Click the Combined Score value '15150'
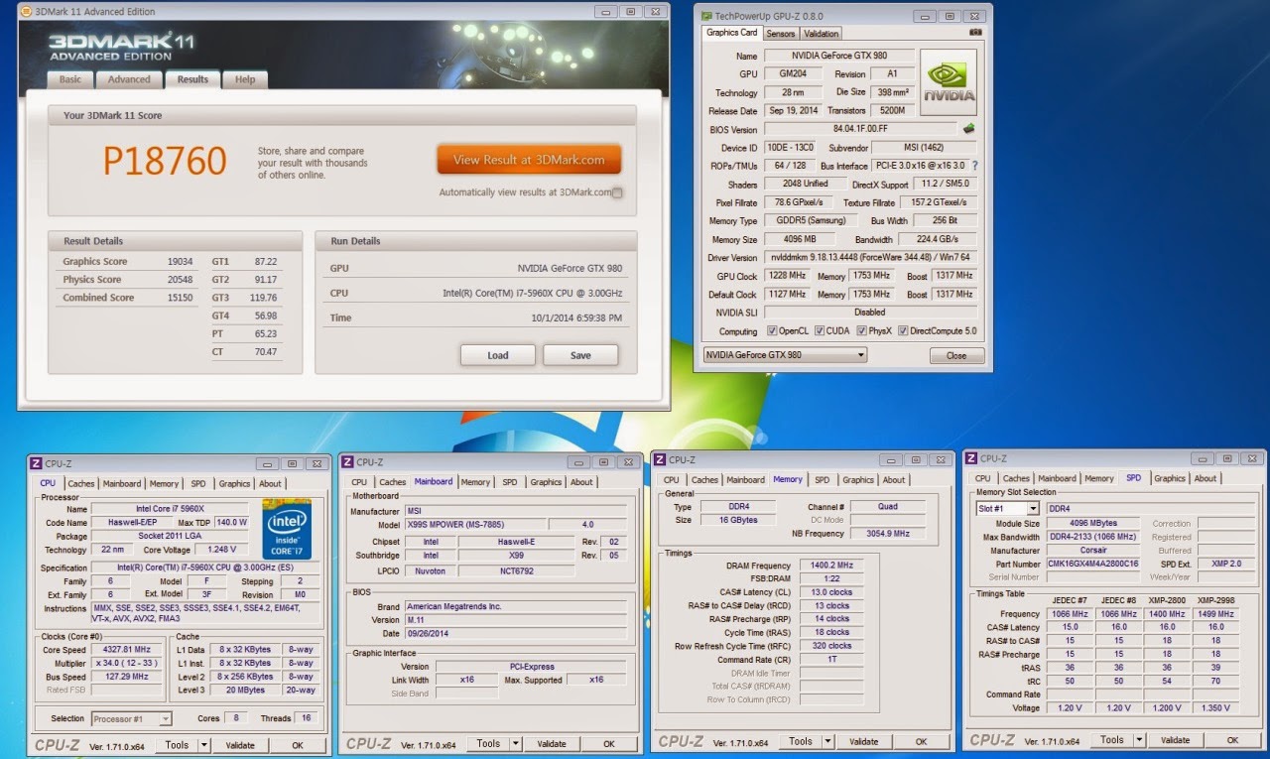 180,298
